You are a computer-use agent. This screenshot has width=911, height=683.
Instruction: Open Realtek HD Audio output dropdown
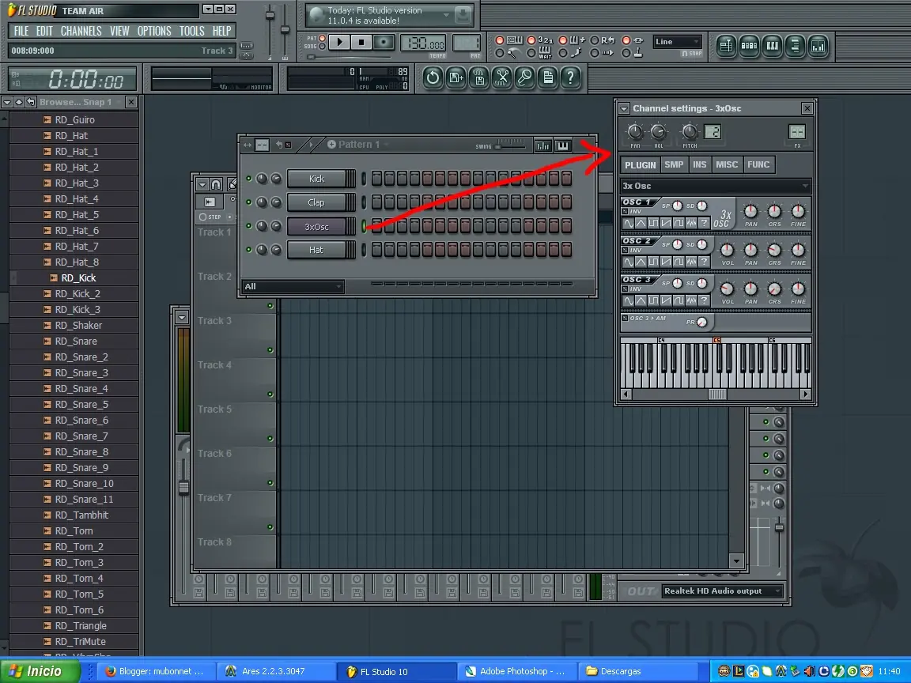[x=722, y=591]
